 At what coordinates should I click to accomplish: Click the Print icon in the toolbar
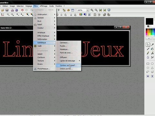12,10
